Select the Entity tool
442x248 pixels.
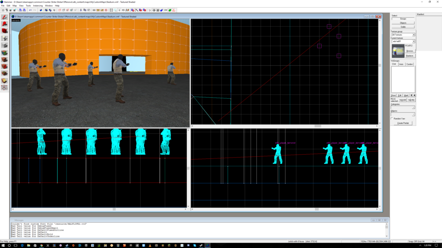[x=4, y=38]
